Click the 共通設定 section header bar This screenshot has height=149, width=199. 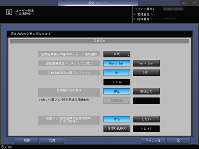100,41
